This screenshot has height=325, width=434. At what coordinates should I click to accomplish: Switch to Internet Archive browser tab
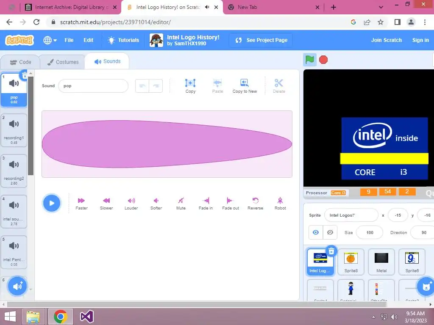71,7
